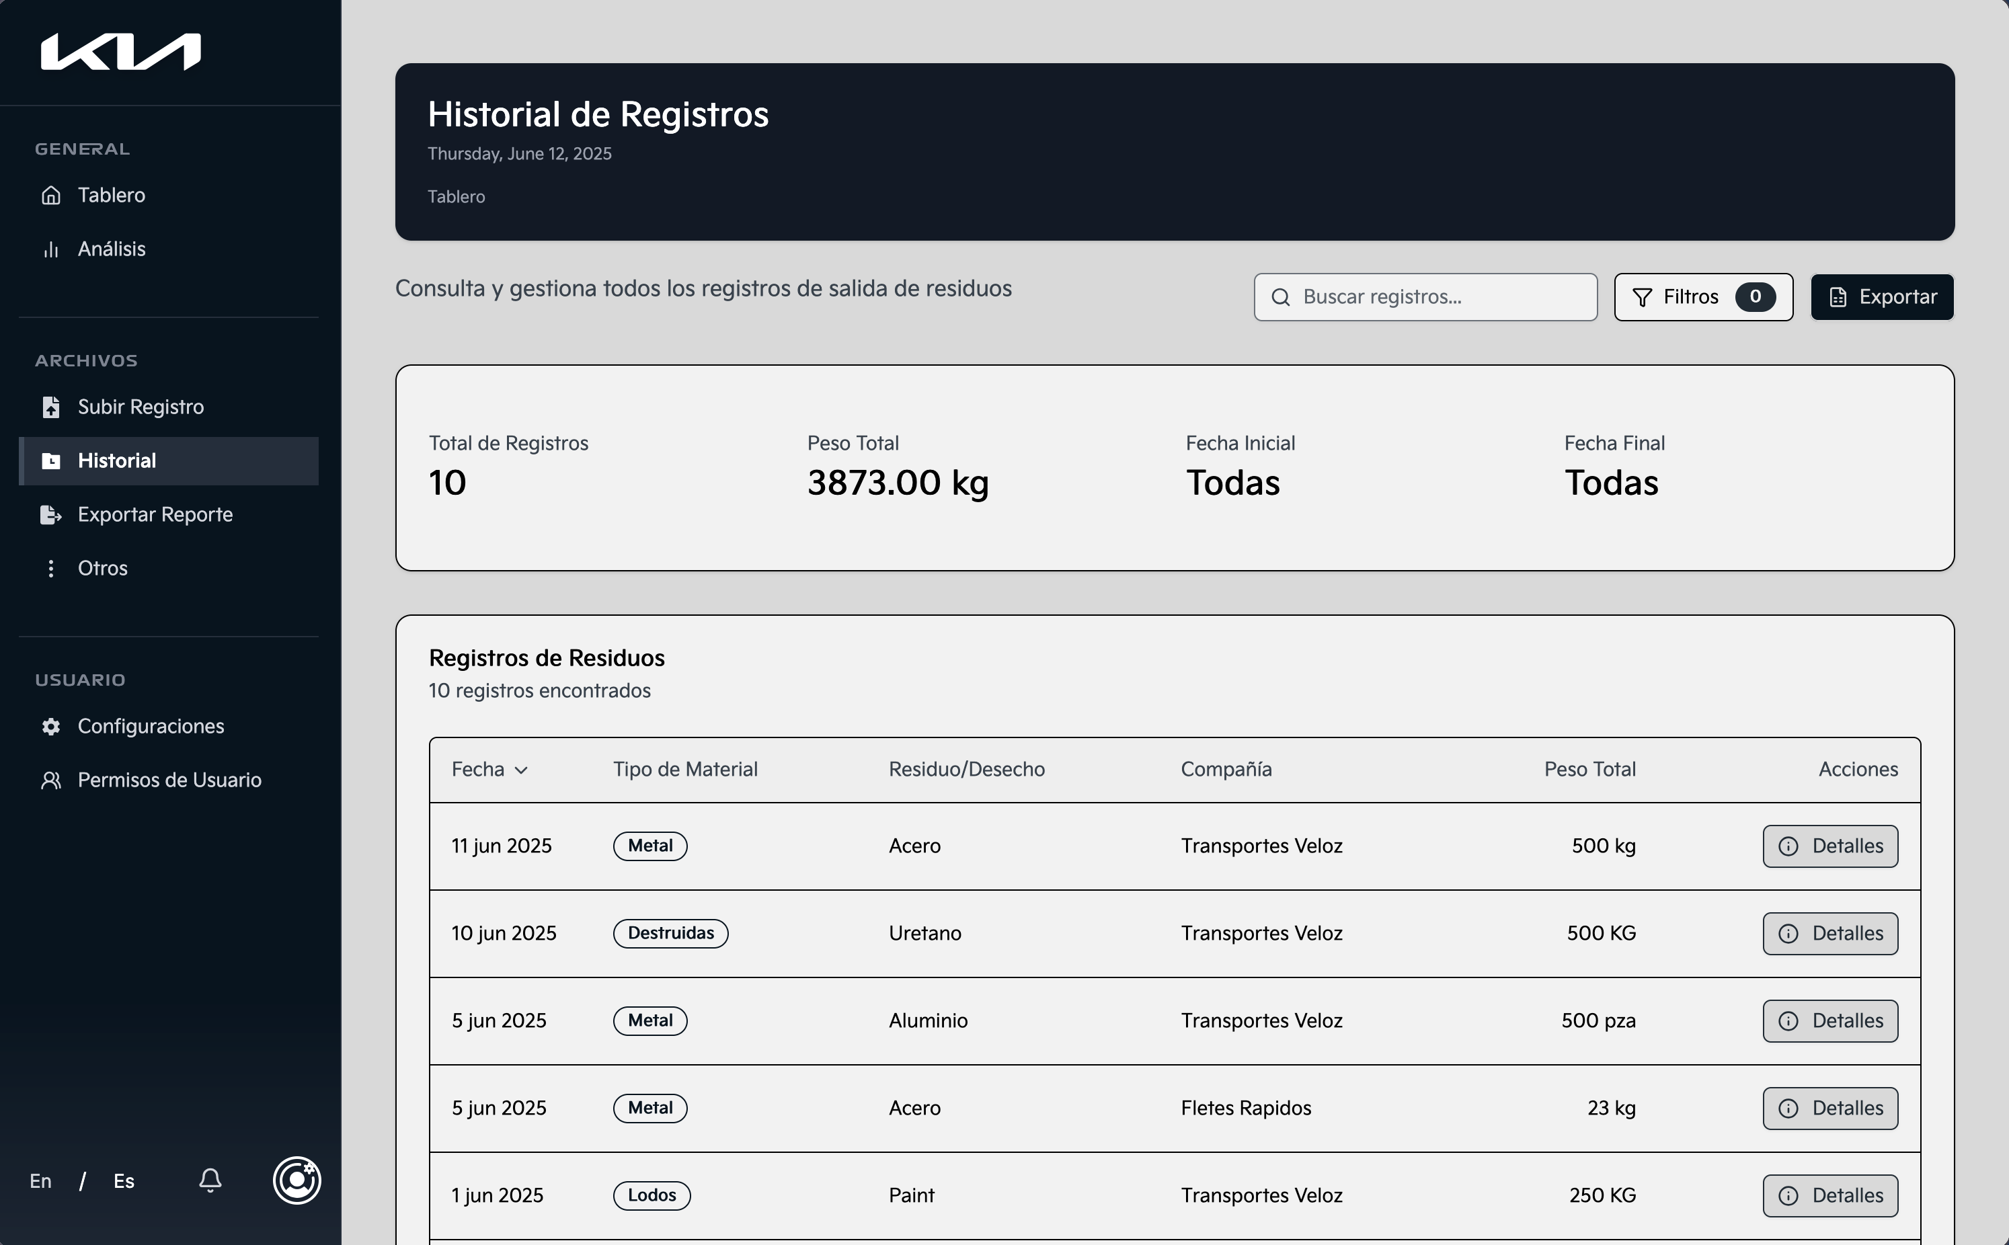Click the Compañía column header
Image resolution: width=2009 pixels, height=1245 pixels.
[x=1226, y=770]
